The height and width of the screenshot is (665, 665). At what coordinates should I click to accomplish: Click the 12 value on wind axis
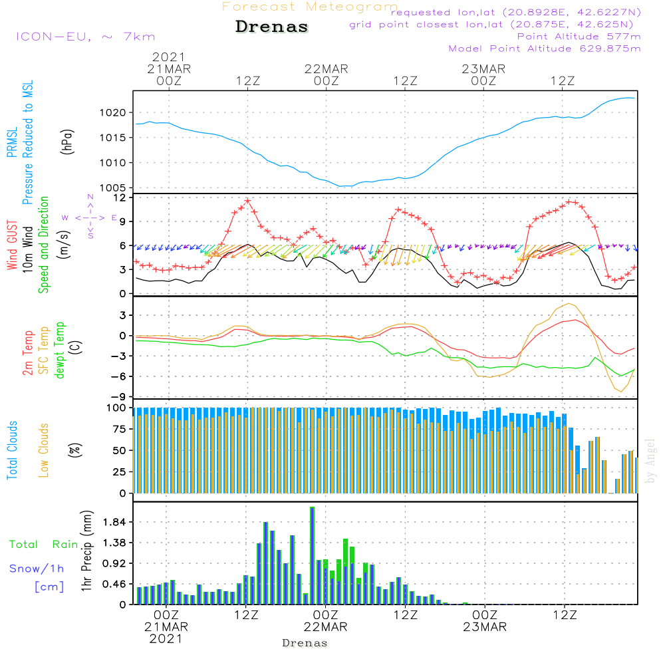point(120,198)
